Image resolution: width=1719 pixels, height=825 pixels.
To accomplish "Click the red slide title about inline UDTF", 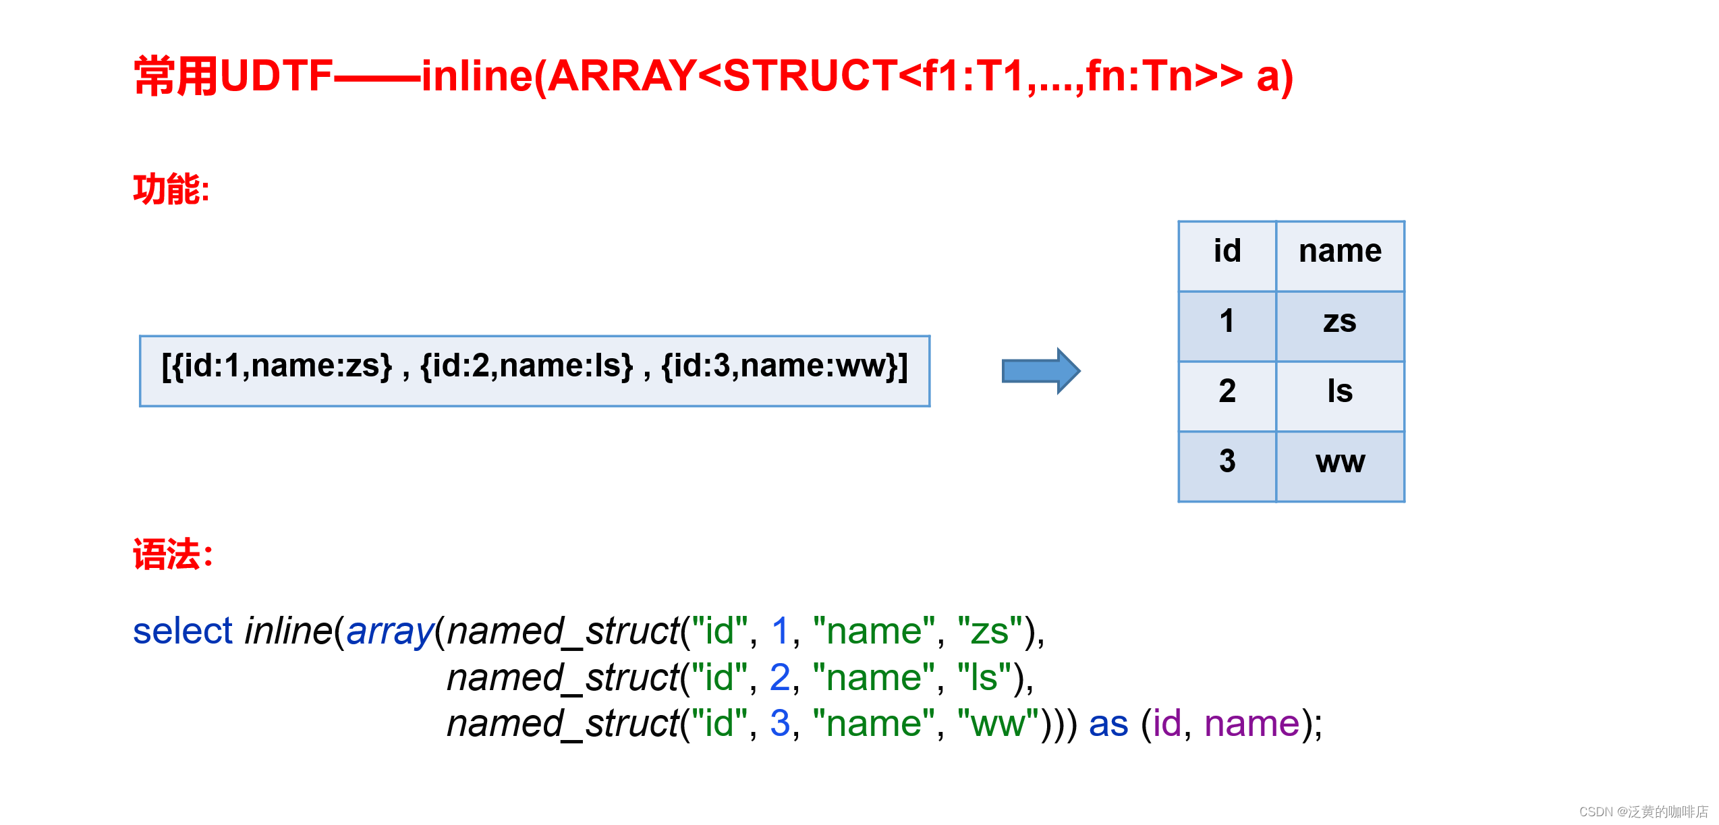I will click(x=714, y=76).
